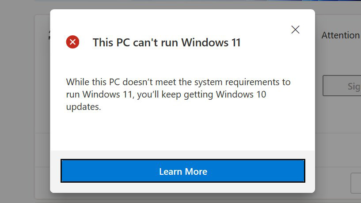The image size is (361, 203).
Task: Click the partially visible Sig button
Action: click(342, 86)
